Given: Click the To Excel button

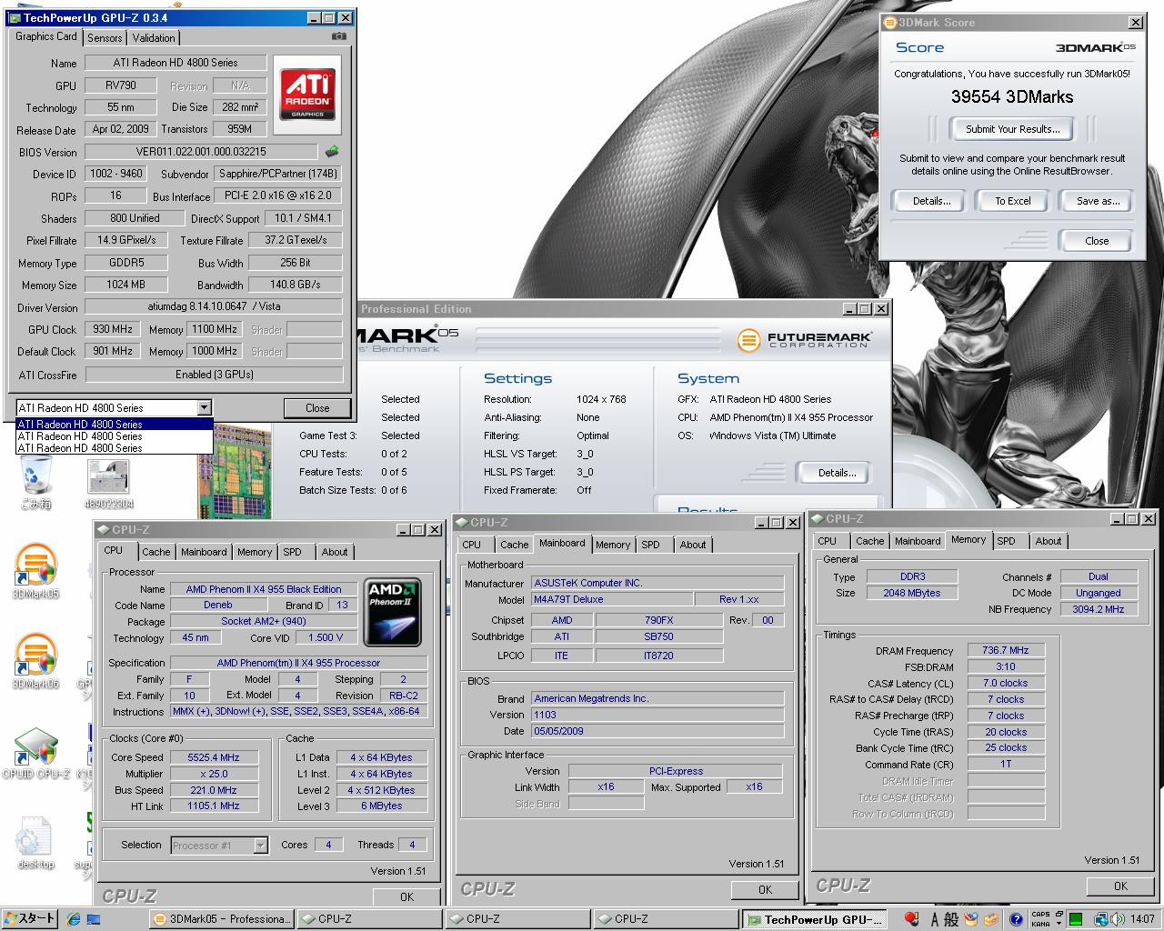Looking at the screenshot, I should [x=1012, y=201].
